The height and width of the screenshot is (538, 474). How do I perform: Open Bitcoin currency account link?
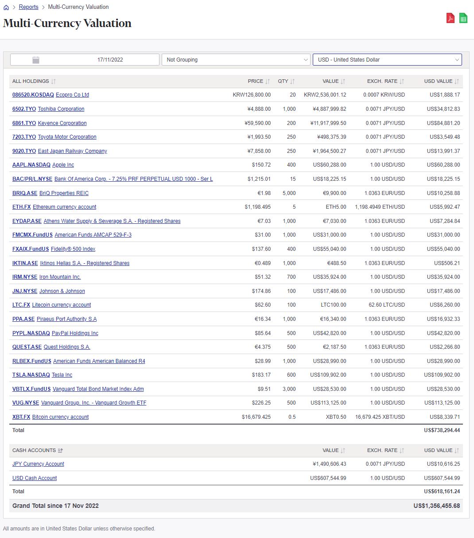pos(60,417)
